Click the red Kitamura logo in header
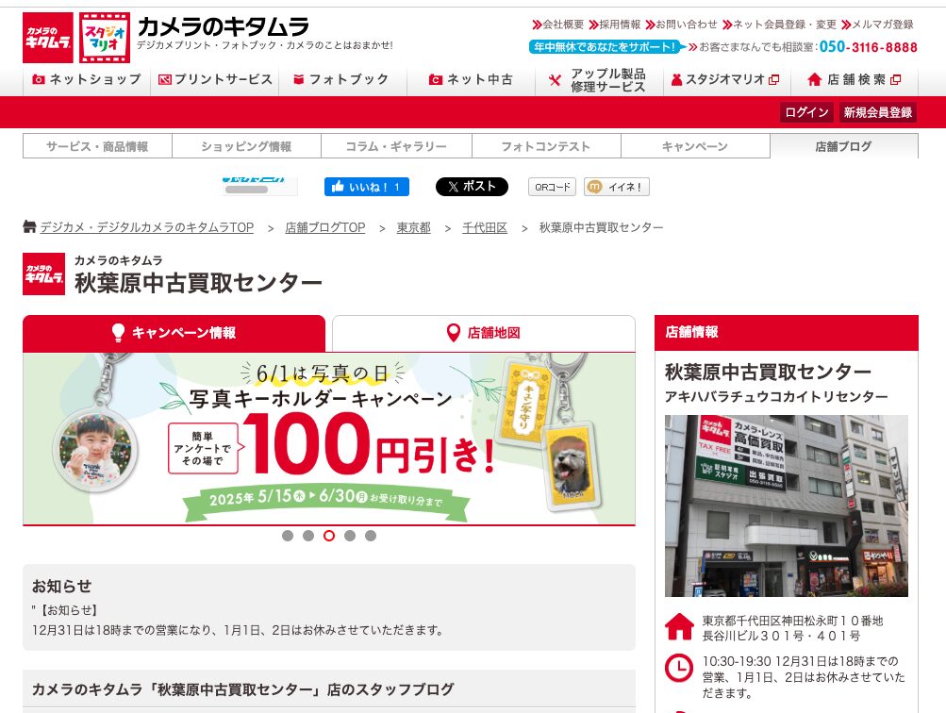This screenshot has height=713, width=946. [48, 38]
